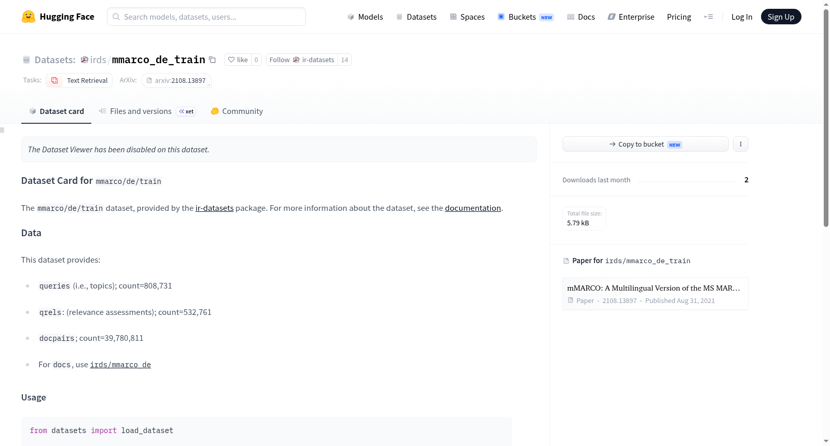
Task: Open the Datasets nav item
Action: 416,17
